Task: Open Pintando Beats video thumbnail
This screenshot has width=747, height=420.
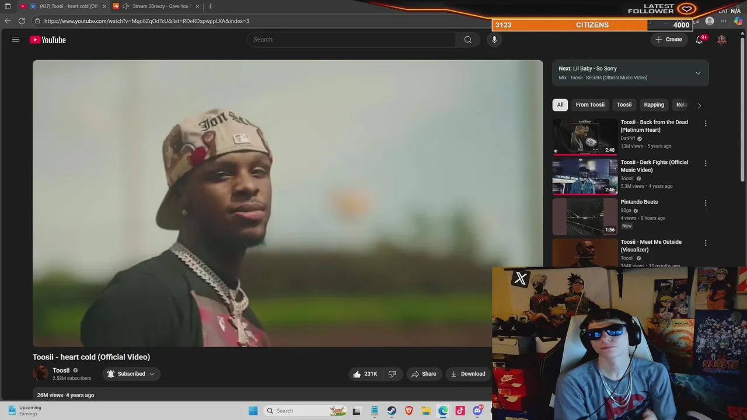Action: click(x=585, y=216)
